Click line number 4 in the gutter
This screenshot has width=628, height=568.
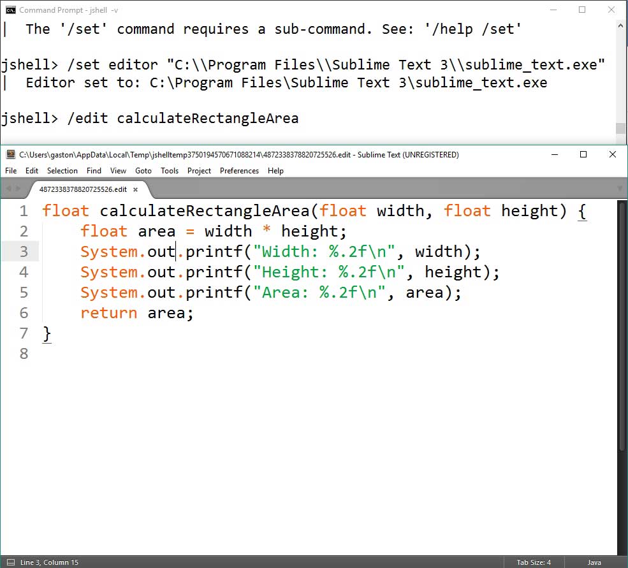pos(24,272)
